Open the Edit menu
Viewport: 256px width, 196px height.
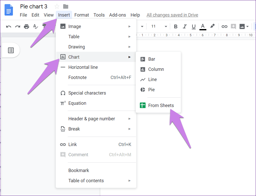tap(35, 15)
